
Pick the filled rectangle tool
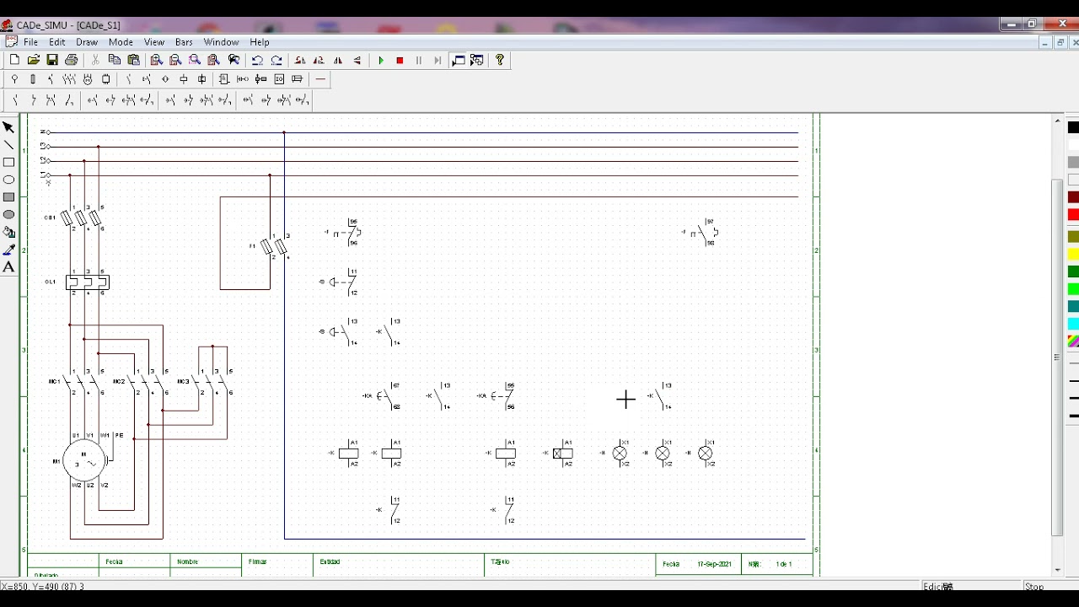click(8, 197)
